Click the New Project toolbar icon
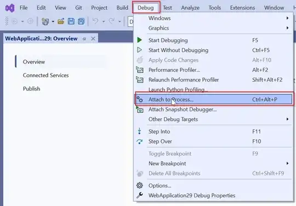 (45, 21)
